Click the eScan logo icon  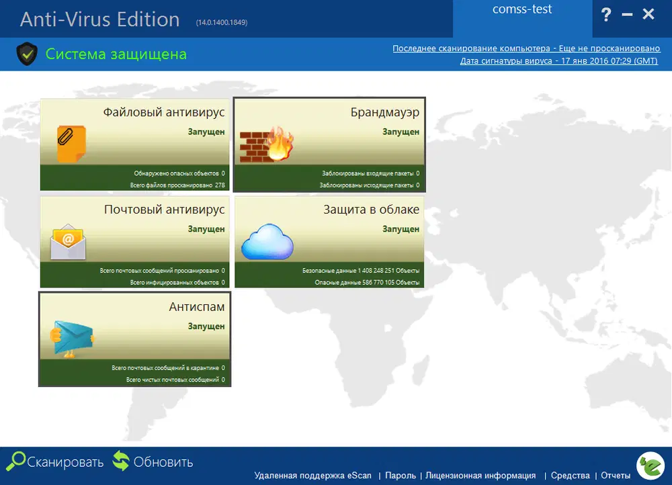[650, 466]
